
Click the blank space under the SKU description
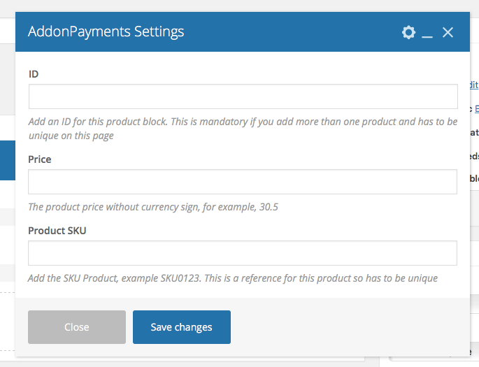243,292
